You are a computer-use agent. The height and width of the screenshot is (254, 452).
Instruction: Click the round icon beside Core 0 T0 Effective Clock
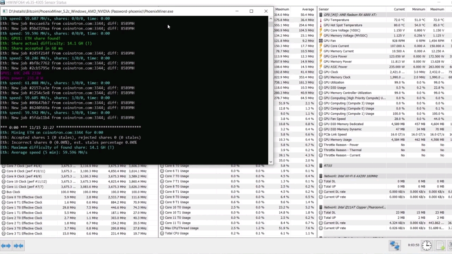click(4, 197)
